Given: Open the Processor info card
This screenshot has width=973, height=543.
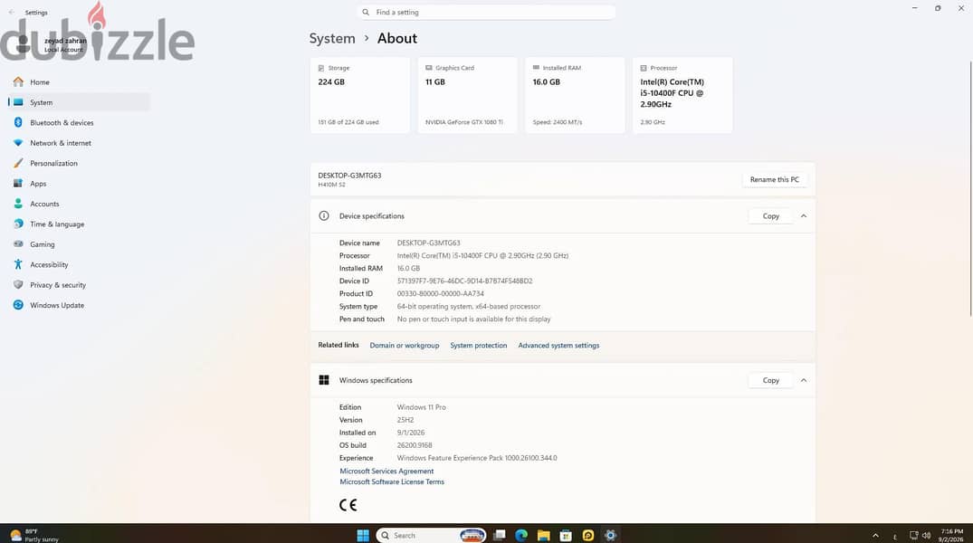Looking at the screenshot, I should pyautogui.click(x=682, y=95).
